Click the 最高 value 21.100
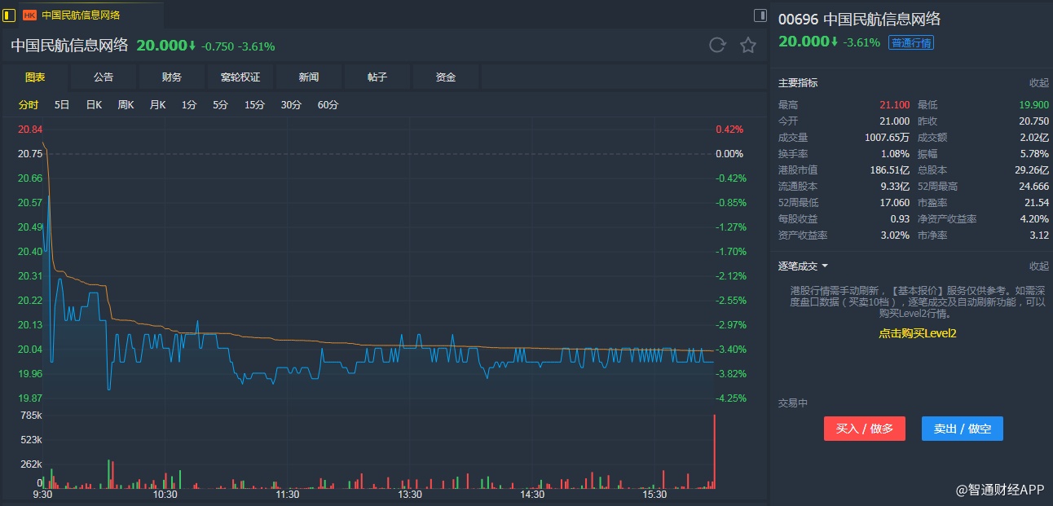This screenshot has width=1053, height=506. pos(894,105)
